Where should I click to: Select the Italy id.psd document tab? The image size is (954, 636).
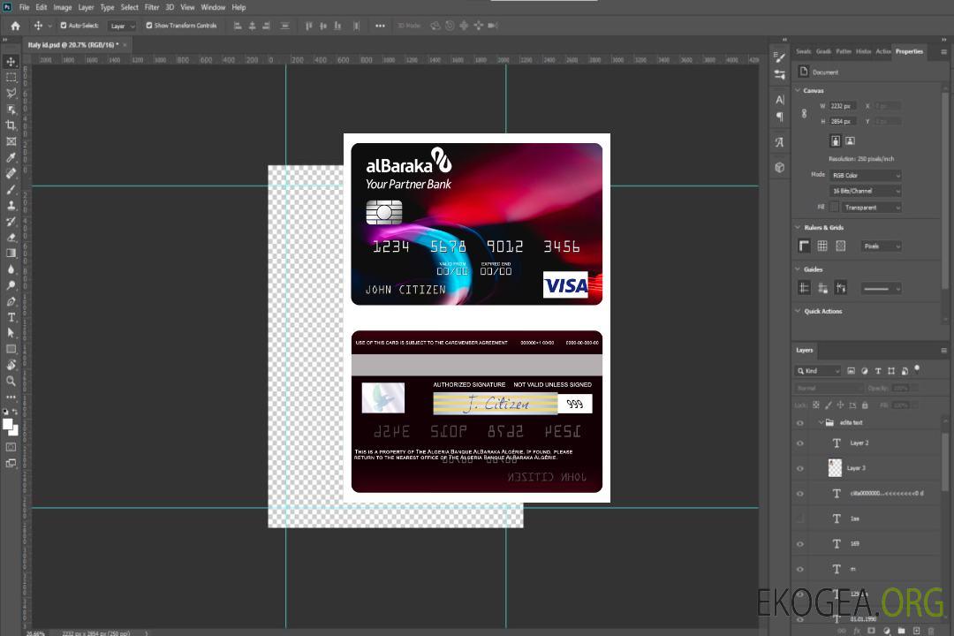point(73,45)
